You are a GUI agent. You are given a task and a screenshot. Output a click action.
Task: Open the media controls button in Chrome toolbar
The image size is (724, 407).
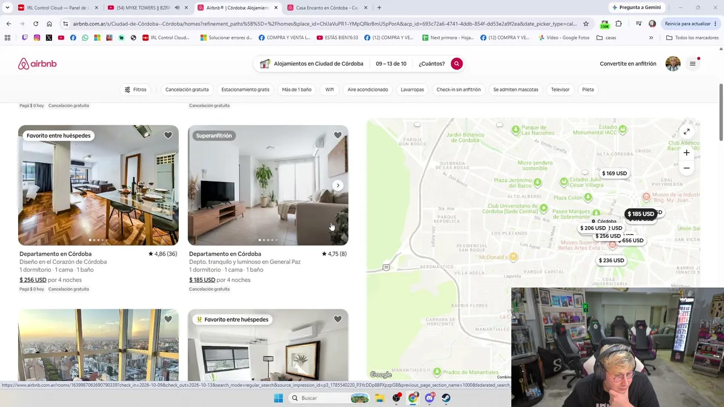639,24
